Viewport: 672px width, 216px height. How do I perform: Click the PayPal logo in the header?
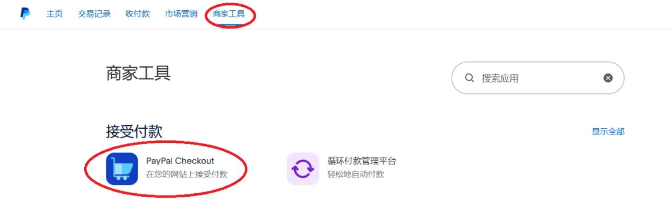coord(25,14)
